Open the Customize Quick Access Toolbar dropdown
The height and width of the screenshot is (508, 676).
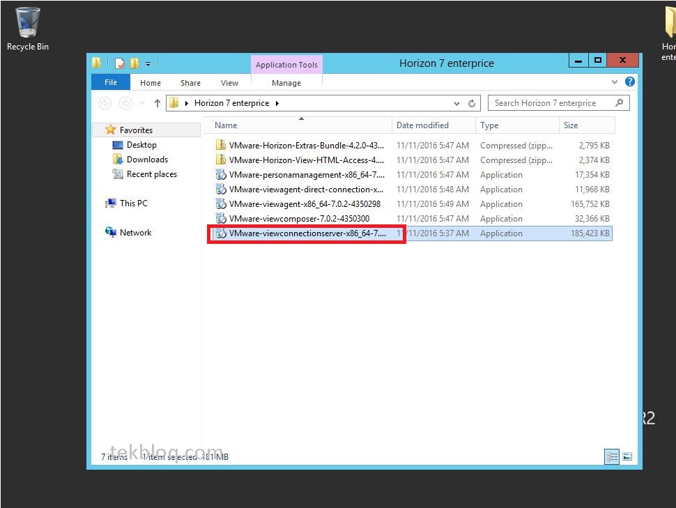tap(148, 64)
